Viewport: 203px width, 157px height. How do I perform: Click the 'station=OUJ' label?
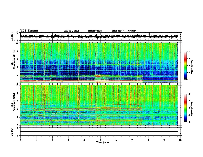point(95,31)
